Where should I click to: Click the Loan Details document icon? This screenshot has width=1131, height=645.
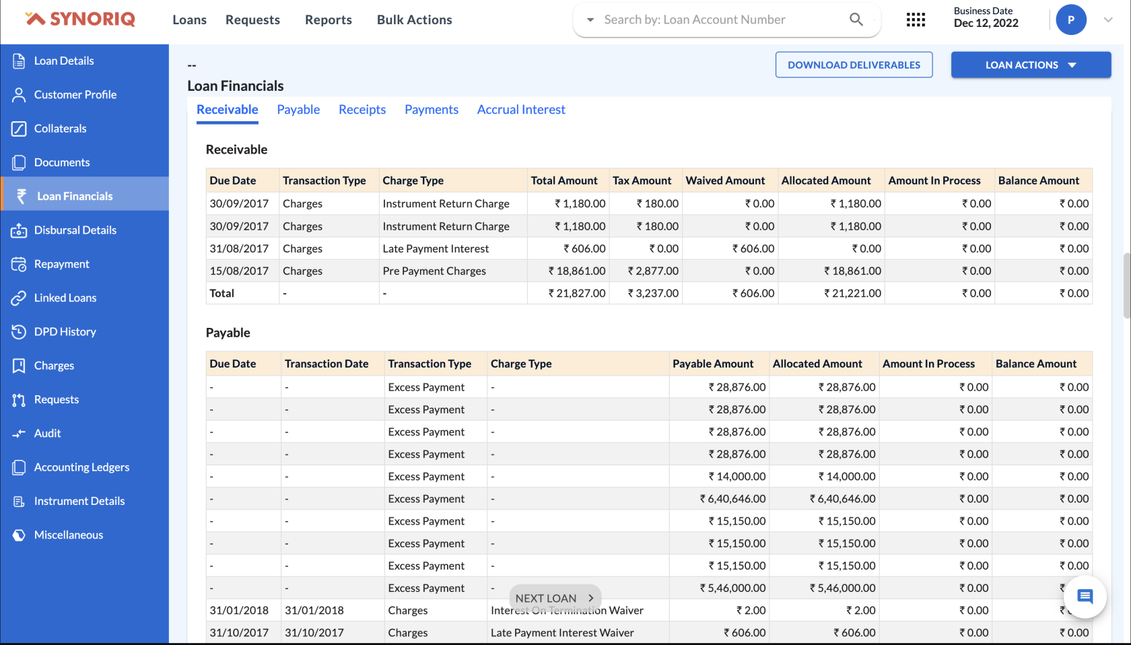click(19, 61)
